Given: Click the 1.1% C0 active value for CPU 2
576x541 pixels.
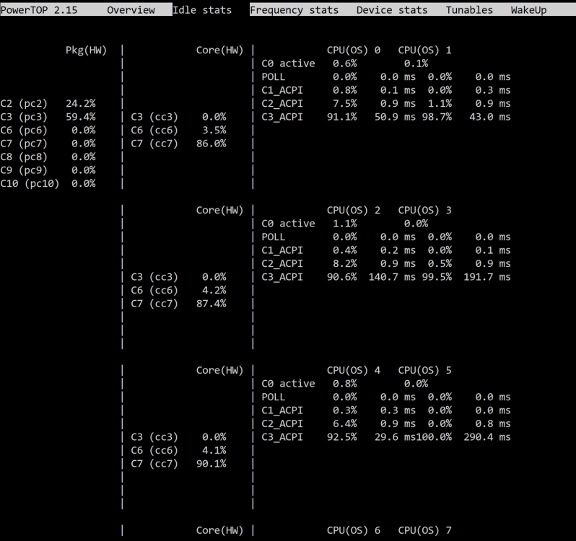Looking at the screenshot, I should pyautogui.click(x=344, y=224).
